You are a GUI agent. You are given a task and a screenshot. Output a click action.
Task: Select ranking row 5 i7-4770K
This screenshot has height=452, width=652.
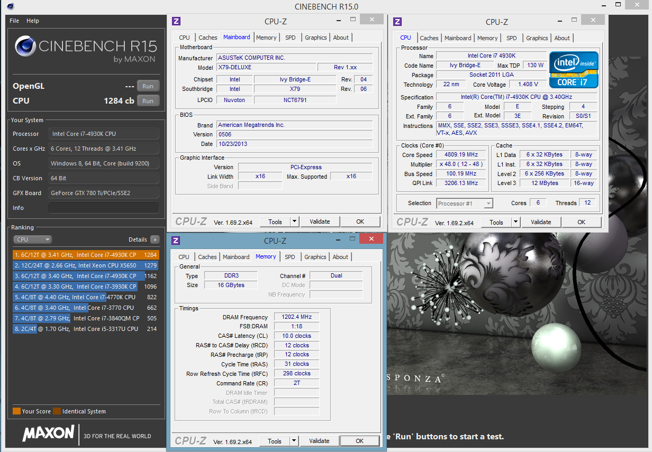[86, 297]
